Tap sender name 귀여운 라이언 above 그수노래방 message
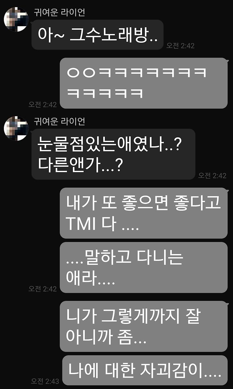233x389 pixels. [x=60, y=13]
